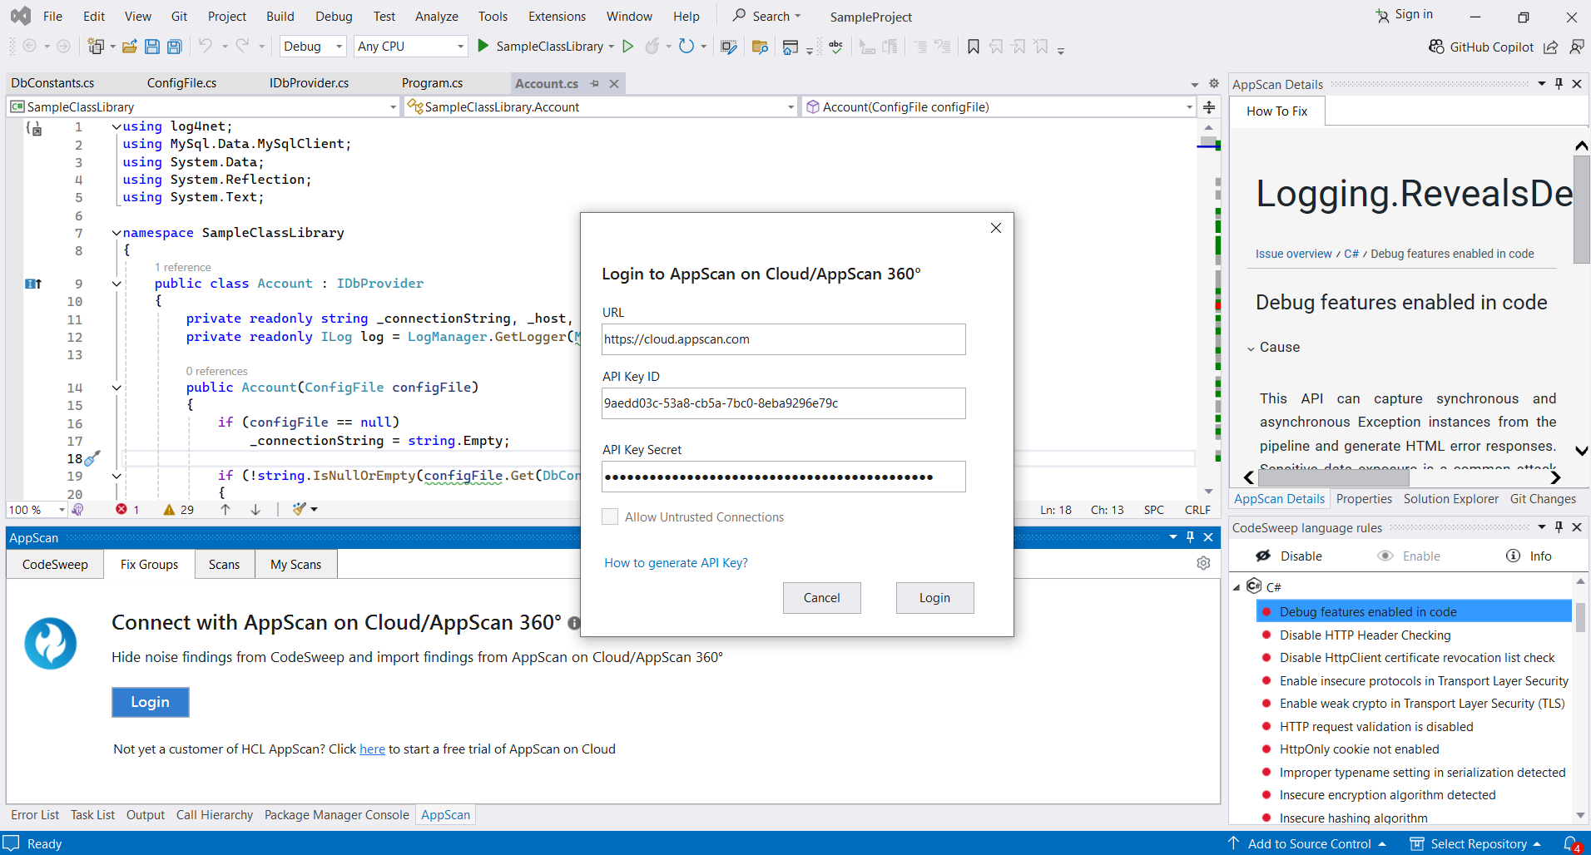Start SampleClassLibrary with green play button
Screen dimensions: 1591x855
(x=483, y=46)
